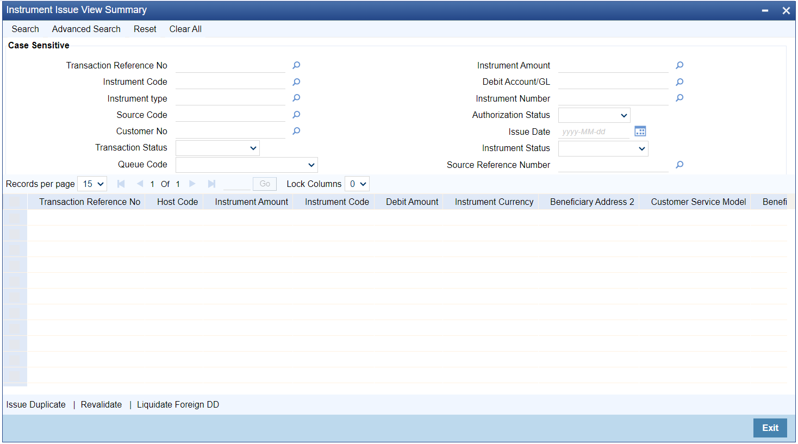Click the Liquidate Foreign DD link
Screen dimensions: 798x444
pyautogui.click(x=178, y=404)
